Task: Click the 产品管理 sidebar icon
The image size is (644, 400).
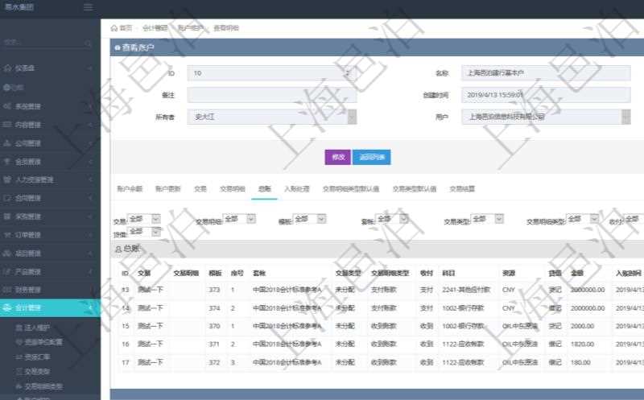Action: (x=7, y=271)
